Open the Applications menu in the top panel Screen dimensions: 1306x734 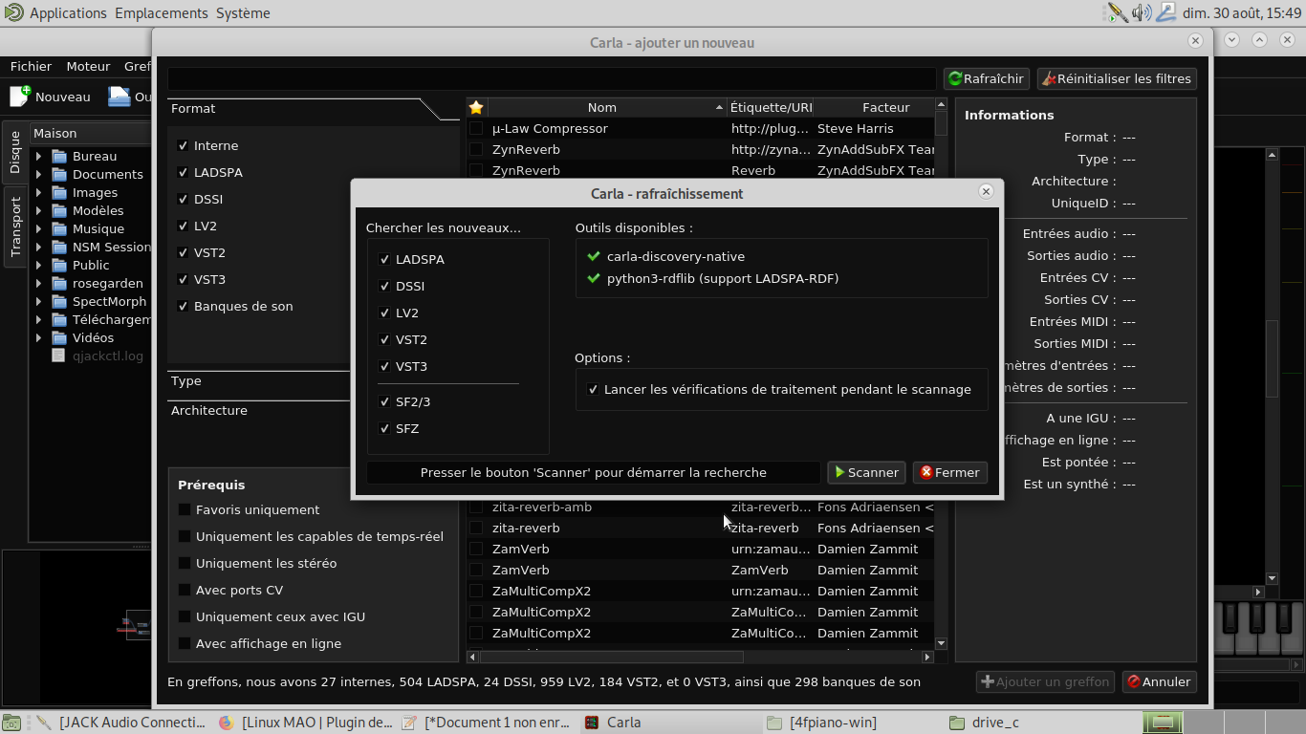68,13
